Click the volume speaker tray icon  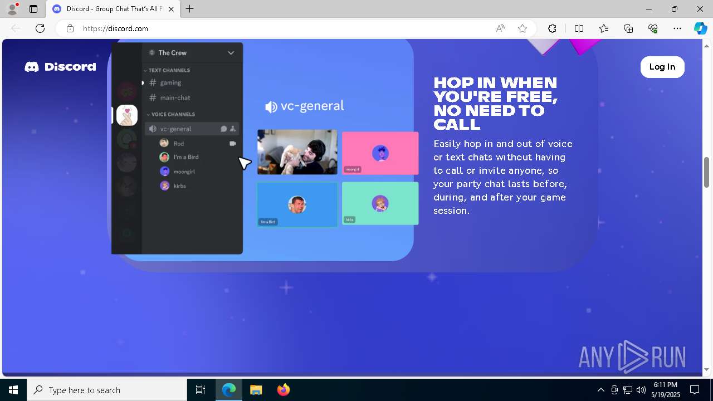pyautogui.click(x=641, y=390)
